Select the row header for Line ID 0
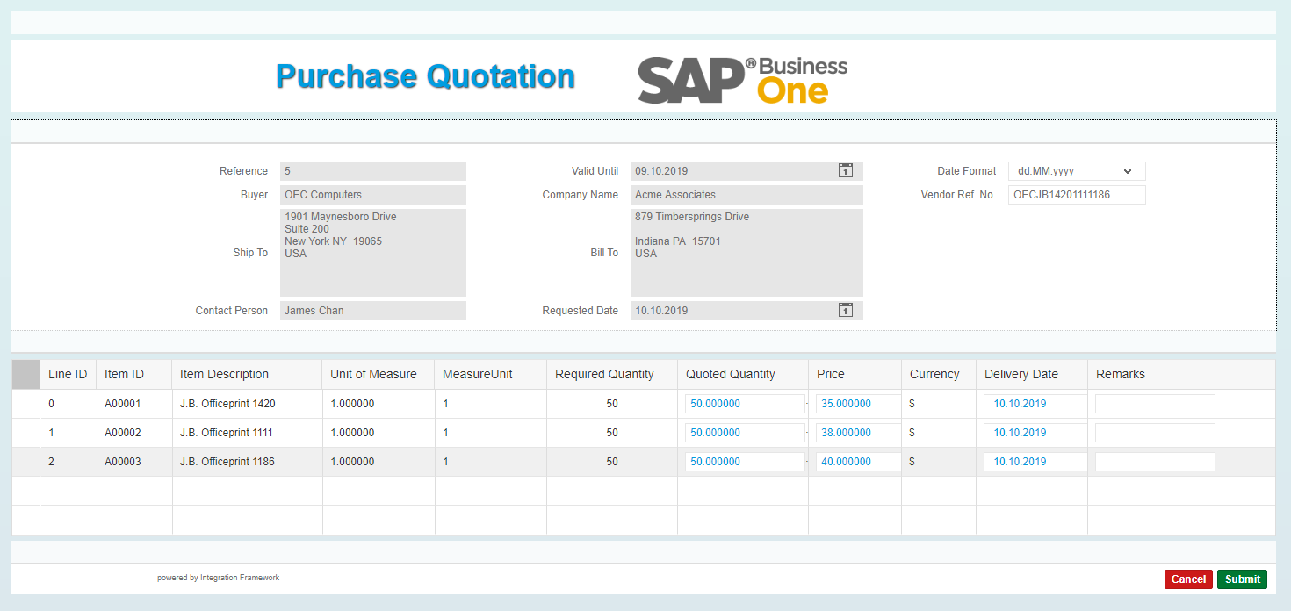Image resolution: width=1291 pixels, height=611 pixels. [x=25, y=404]
